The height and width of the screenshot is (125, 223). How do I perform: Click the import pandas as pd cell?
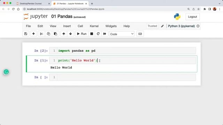pyautogui.click(x=123, y=51)
